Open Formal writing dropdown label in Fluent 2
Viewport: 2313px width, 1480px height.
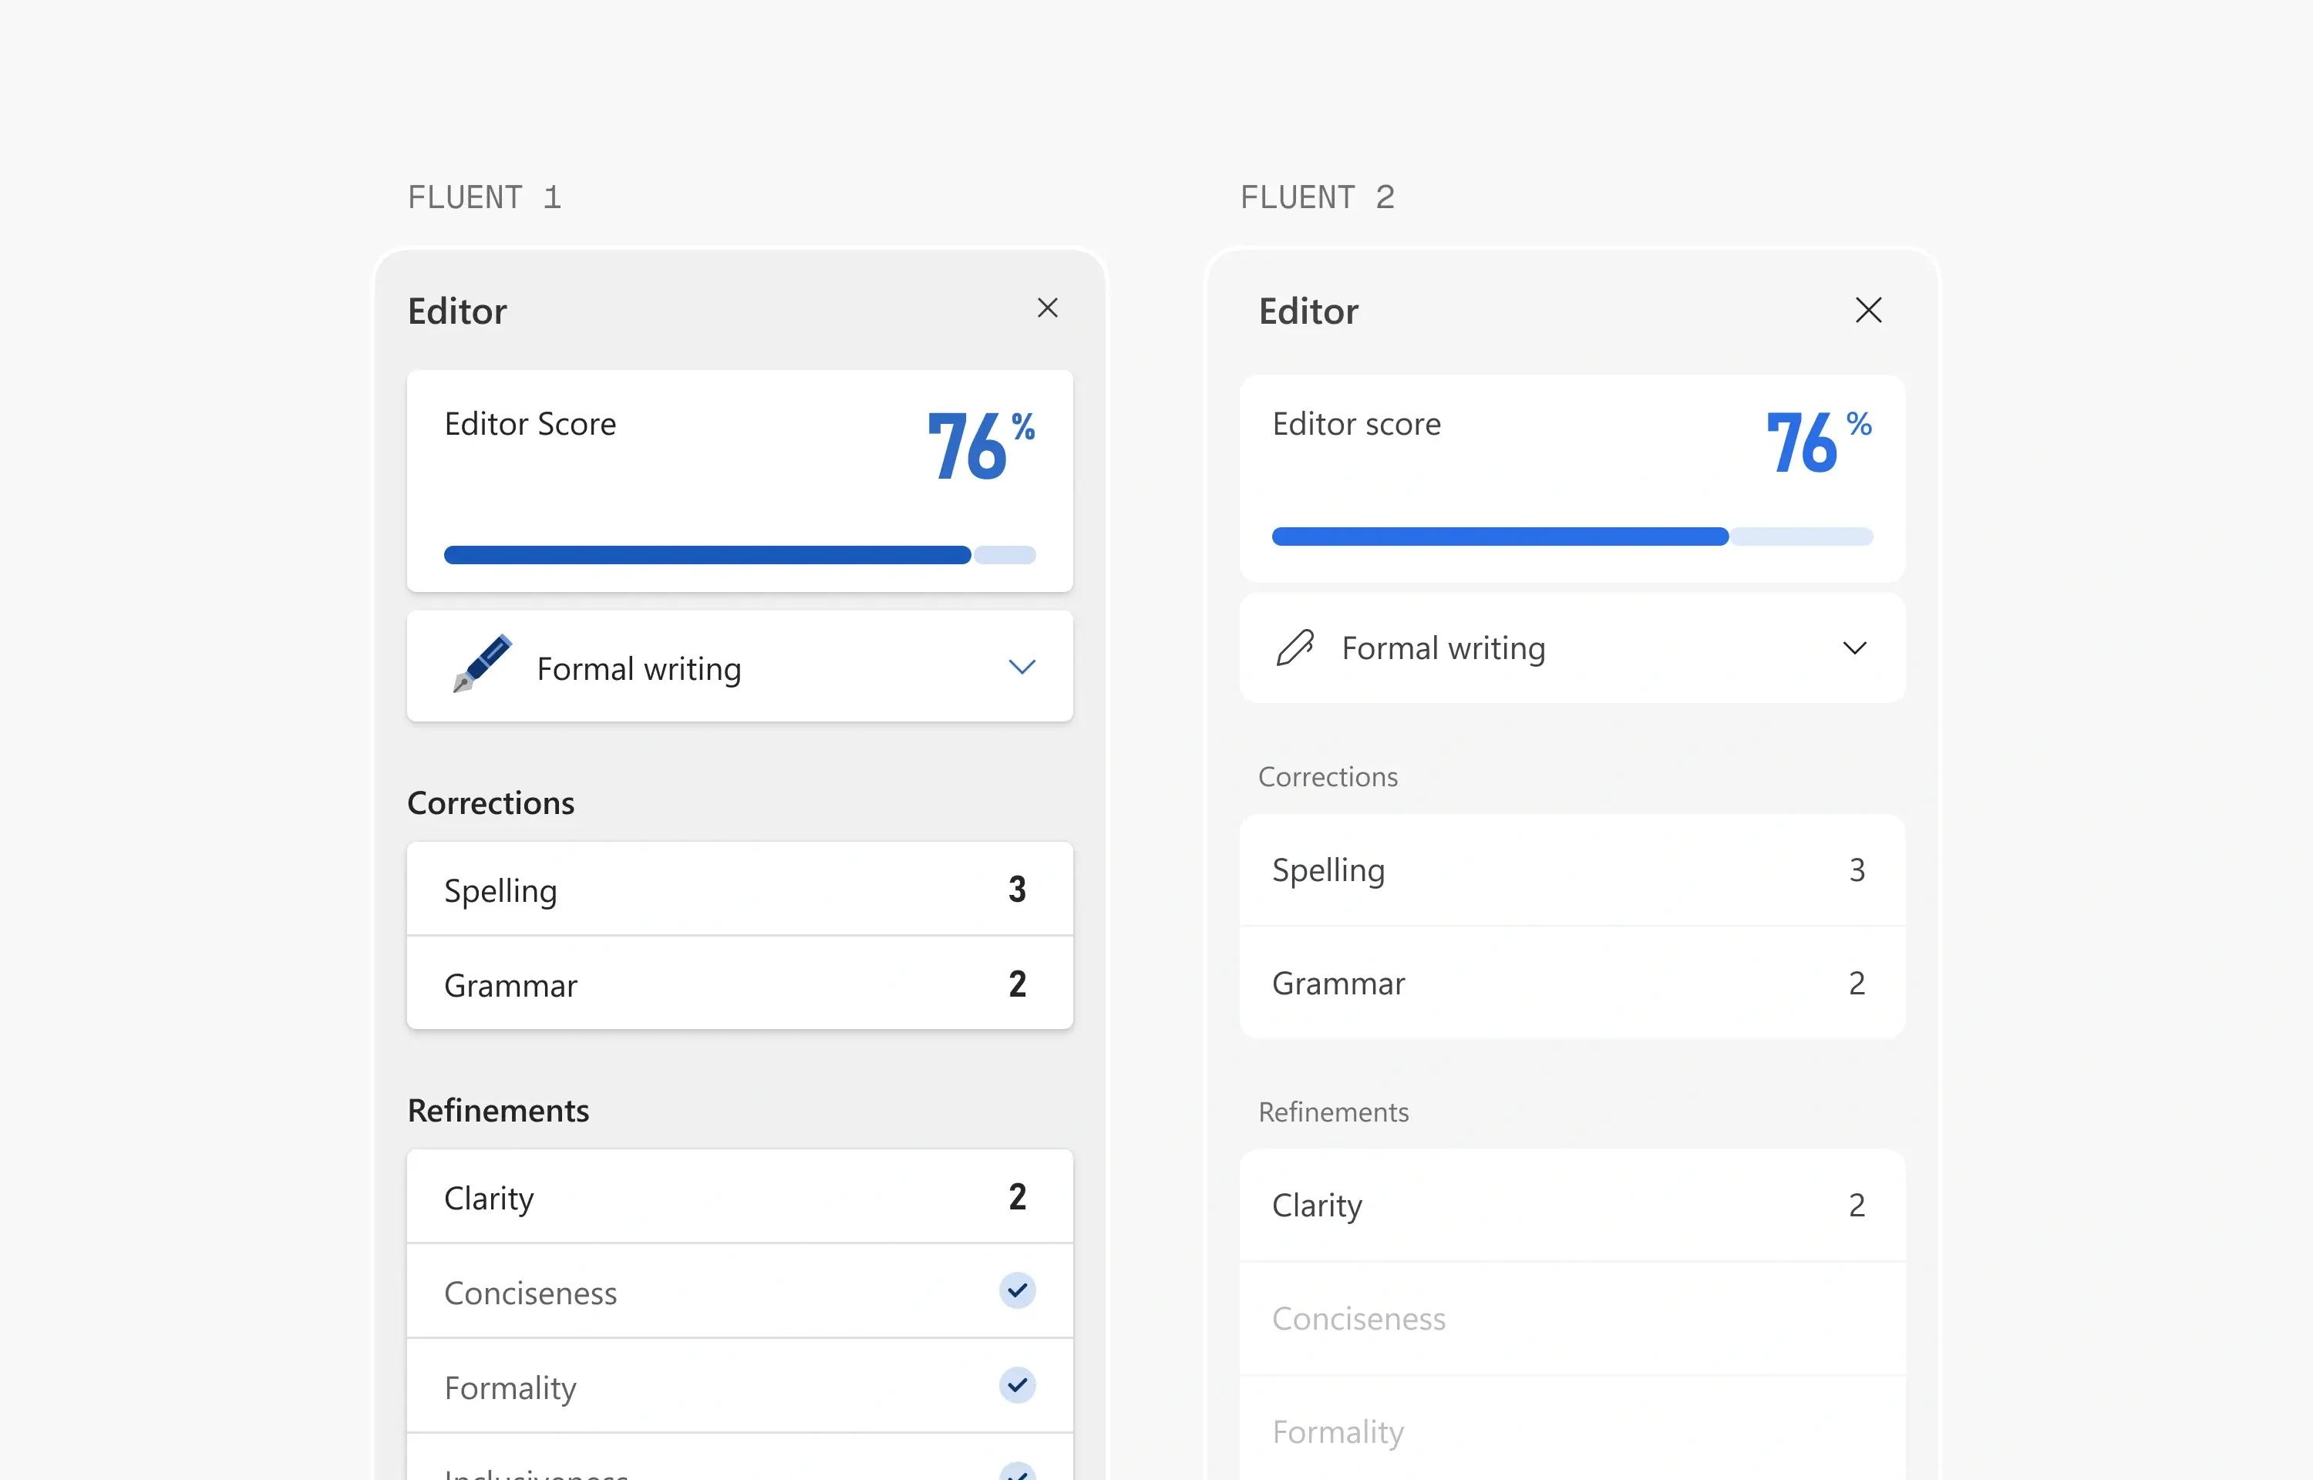pyautogui.click(x=1443, y=647)
